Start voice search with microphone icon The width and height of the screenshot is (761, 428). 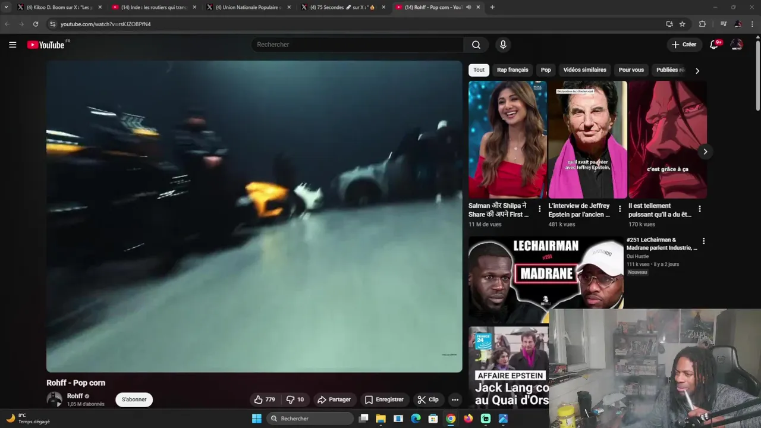[503, 45]
